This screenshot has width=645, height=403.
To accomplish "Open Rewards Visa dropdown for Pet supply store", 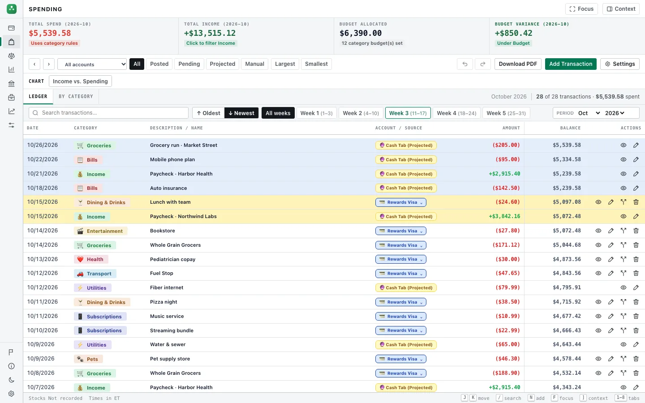I will coord(401,359).
